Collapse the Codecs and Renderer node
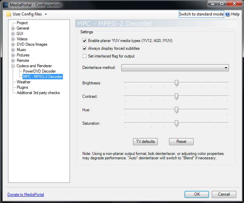The image size is (244, 203). click(13, 66)
